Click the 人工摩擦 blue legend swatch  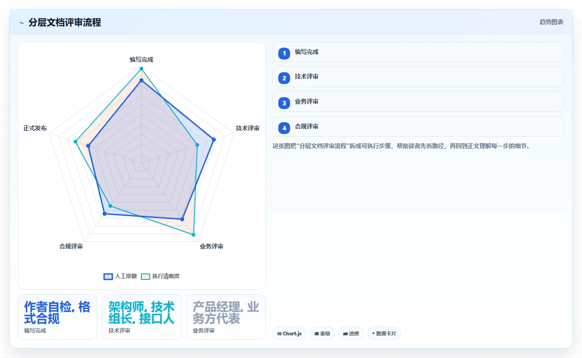(108, 276)
